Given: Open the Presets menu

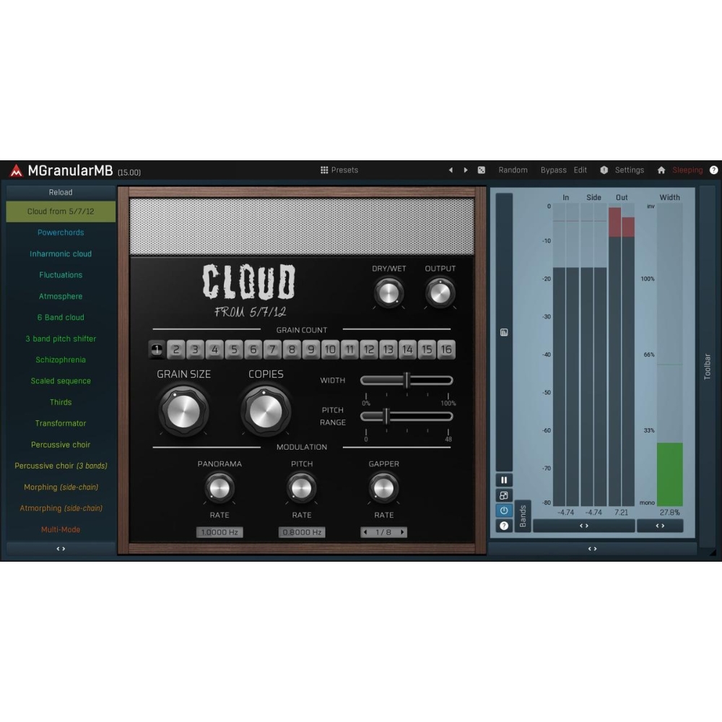Looking at the screenshot, I should 339,170.
